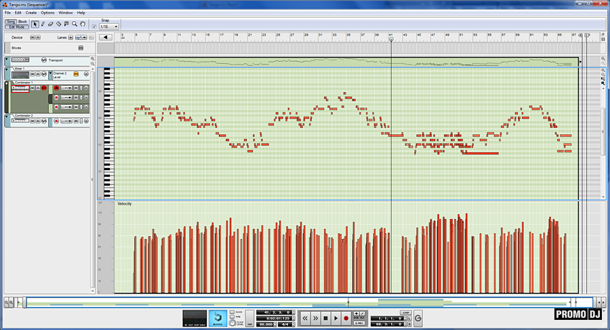Zoom in the note edit lane at right
610x330 pixels.
point(603,70)
